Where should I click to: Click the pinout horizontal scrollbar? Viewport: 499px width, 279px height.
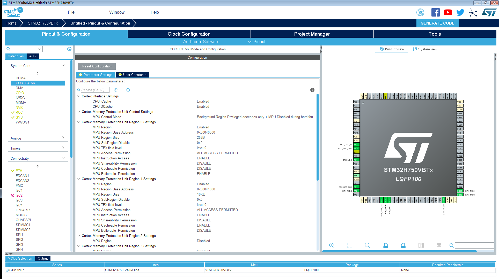point(399,251)
